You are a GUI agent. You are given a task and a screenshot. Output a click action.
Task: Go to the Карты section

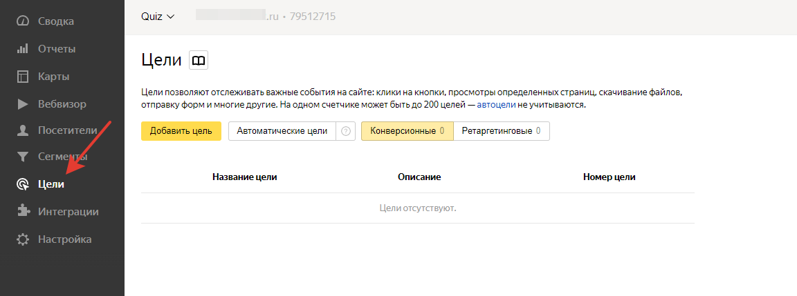(53, 77)
